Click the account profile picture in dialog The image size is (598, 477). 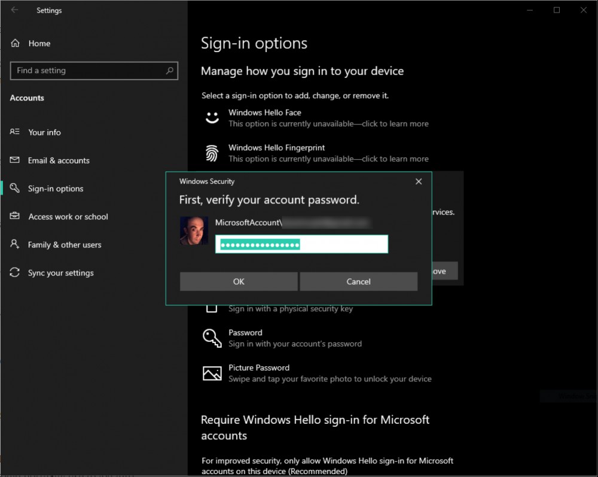coord(194,230)
